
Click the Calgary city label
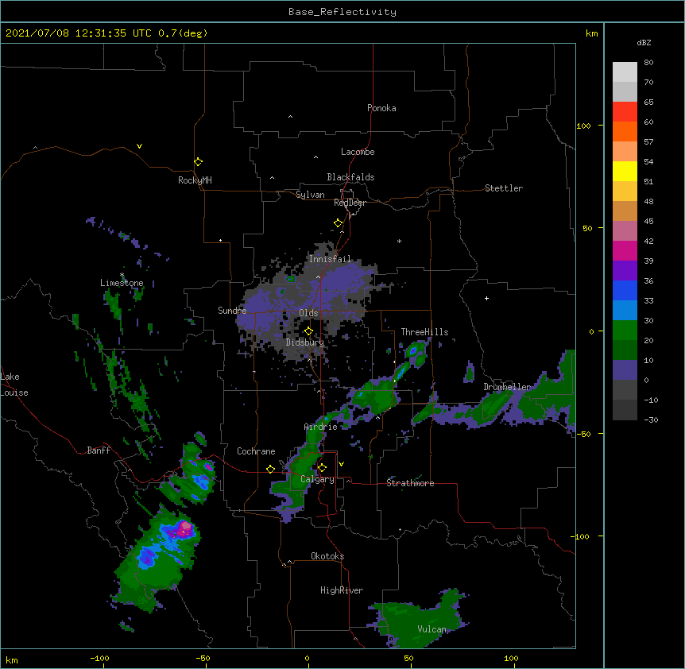318,479
